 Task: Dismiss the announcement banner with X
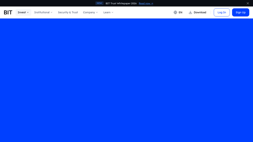(x=248, y=3)
